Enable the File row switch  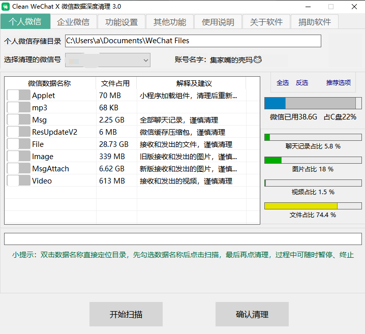(x=19, y=144)
